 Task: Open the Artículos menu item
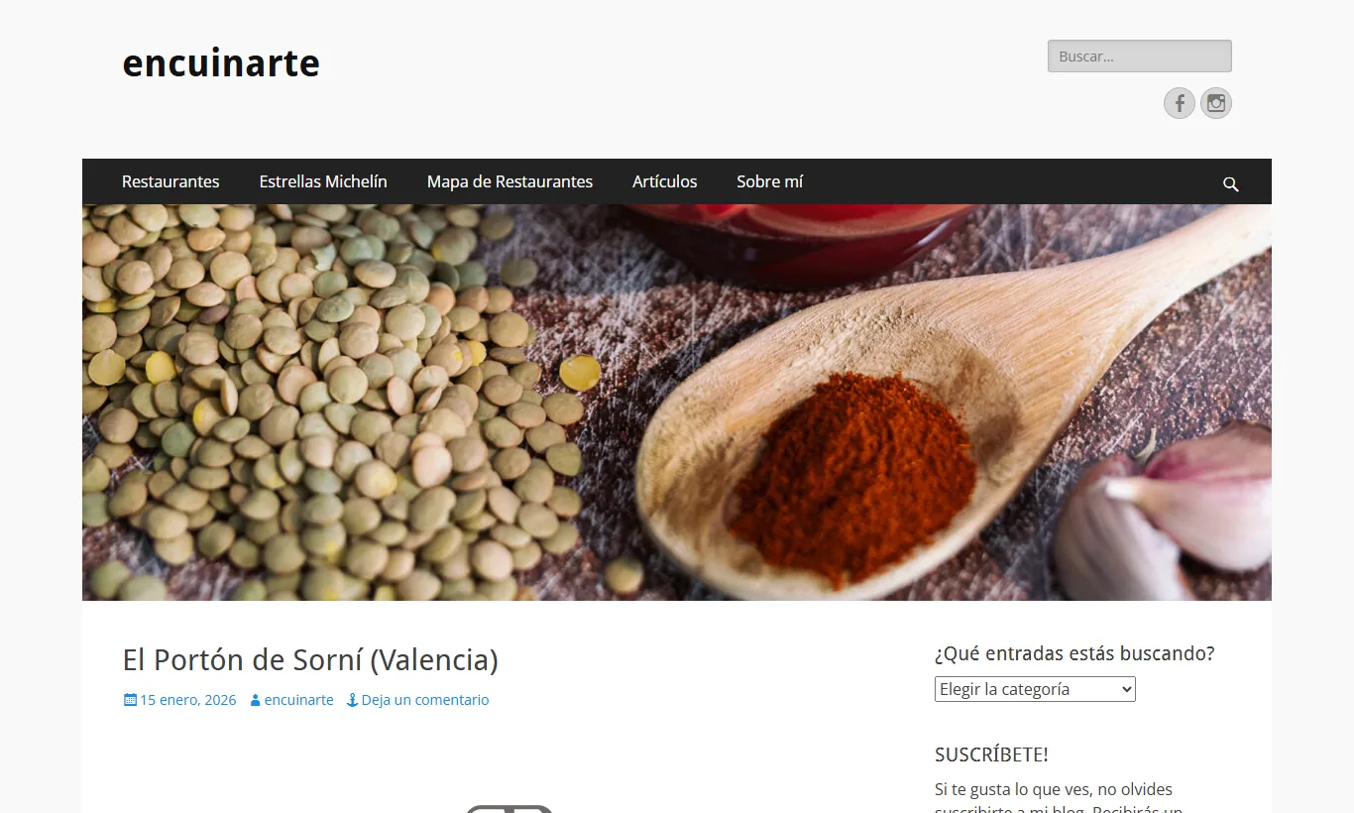pos(665,181)
